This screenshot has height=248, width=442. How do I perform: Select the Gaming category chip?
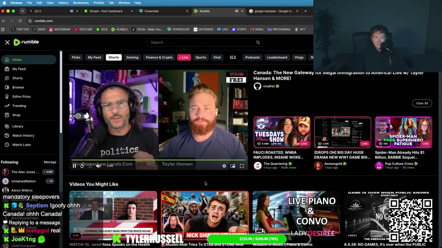click(x=132, y=58)
